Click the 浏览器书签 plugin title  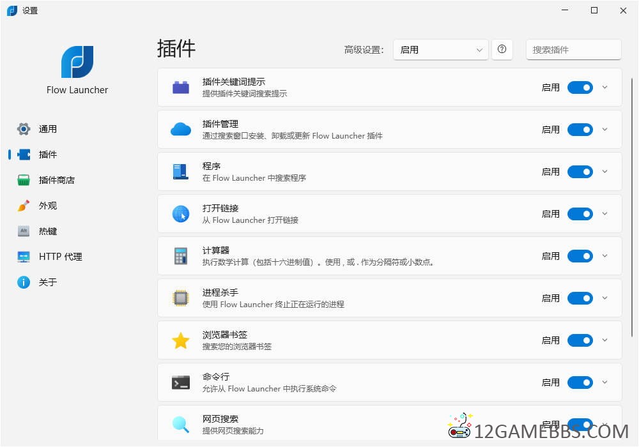225,335
